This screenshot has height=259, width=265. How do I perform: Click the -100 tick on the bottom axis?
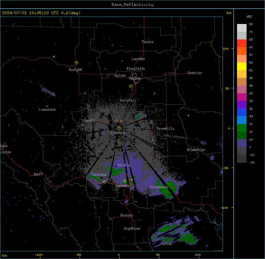38,255
